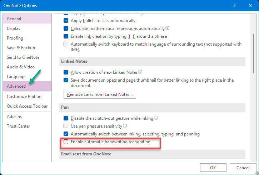Screen dimensions: 259x175
Task: Enable automatic handwriting recognition checkbox
Action: point(66,142)
